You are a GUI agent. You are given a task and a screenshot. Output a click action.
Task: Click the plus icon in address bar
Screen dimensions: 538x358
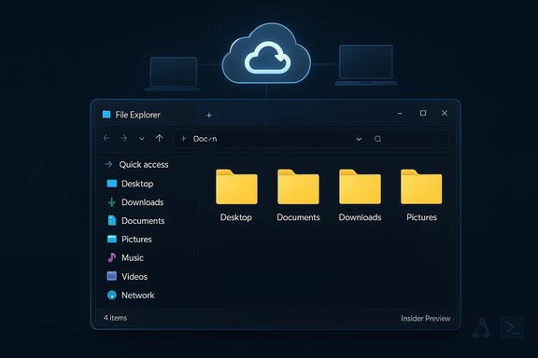click(x=184, y=139)
